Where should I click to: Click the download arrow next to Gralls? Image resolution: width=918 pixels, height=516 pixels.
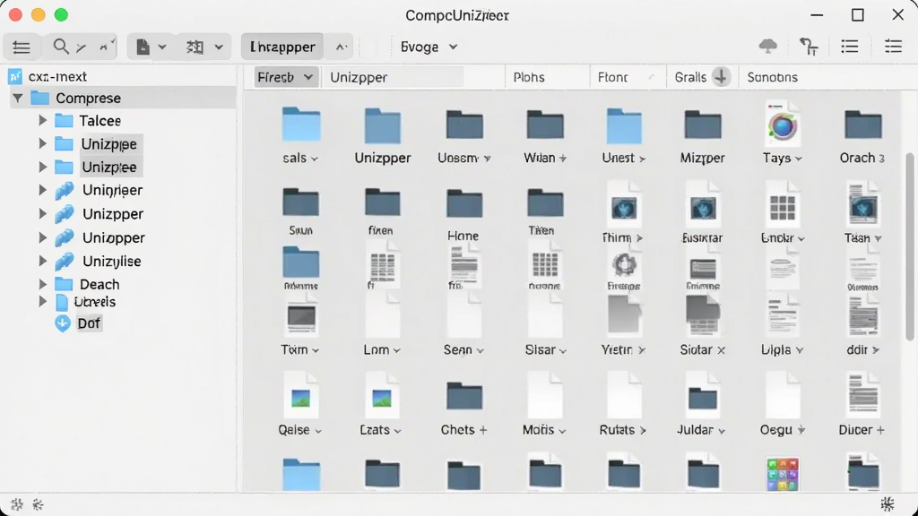(x=721, y=77)
